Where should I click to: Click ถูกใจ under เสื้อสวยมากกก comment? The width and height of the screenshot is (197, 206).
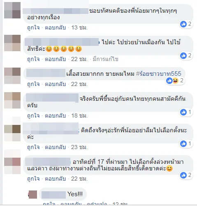coord(33,84)
